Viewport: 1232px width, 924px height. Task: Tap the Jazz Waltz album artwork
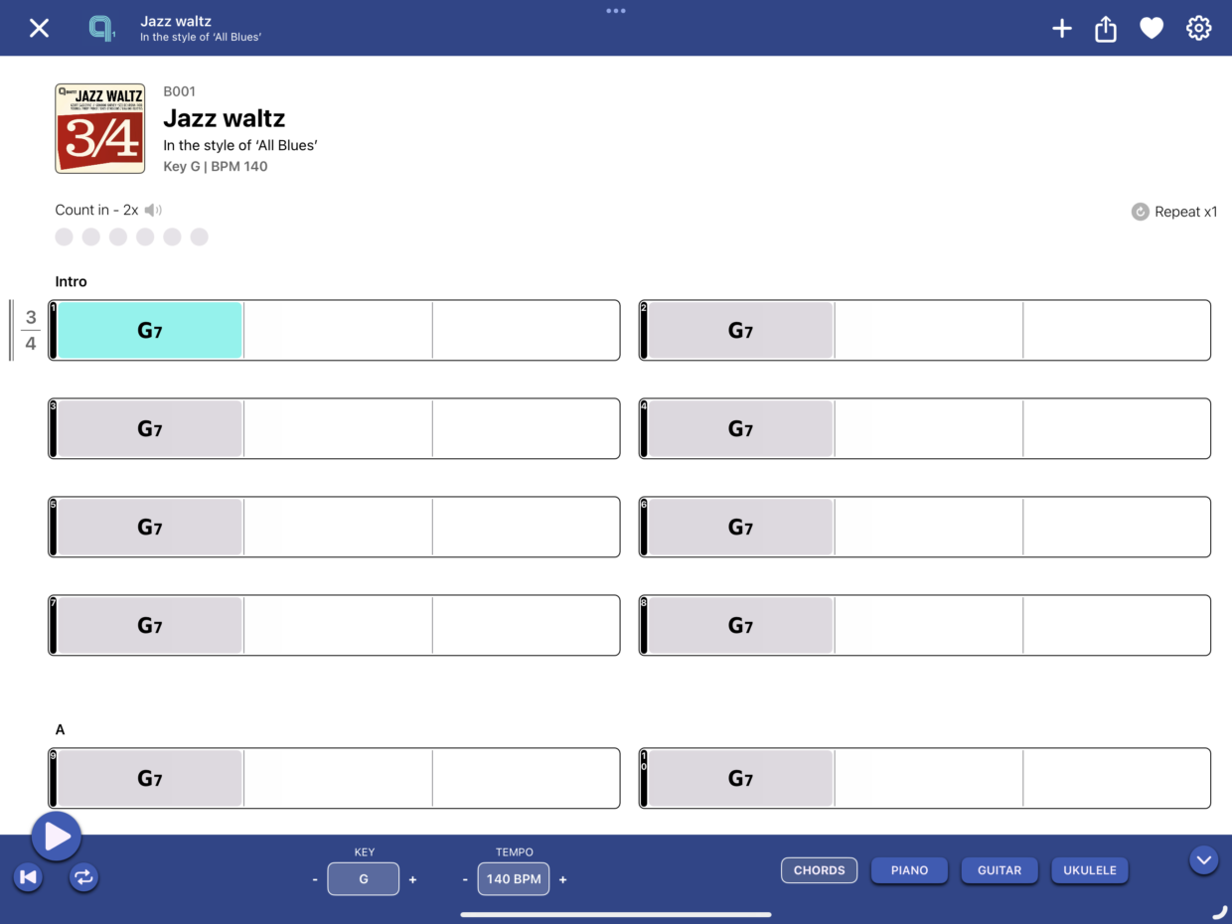click(x=100, y=128)
